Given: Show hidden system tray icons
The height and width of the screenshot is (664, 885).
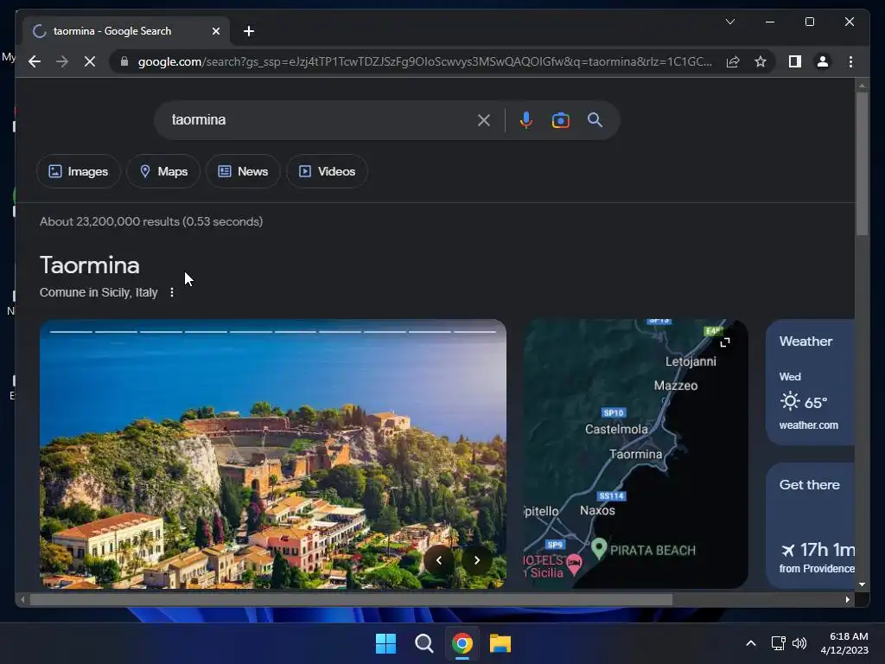Looking at the screenshot, I should point(751,643).
